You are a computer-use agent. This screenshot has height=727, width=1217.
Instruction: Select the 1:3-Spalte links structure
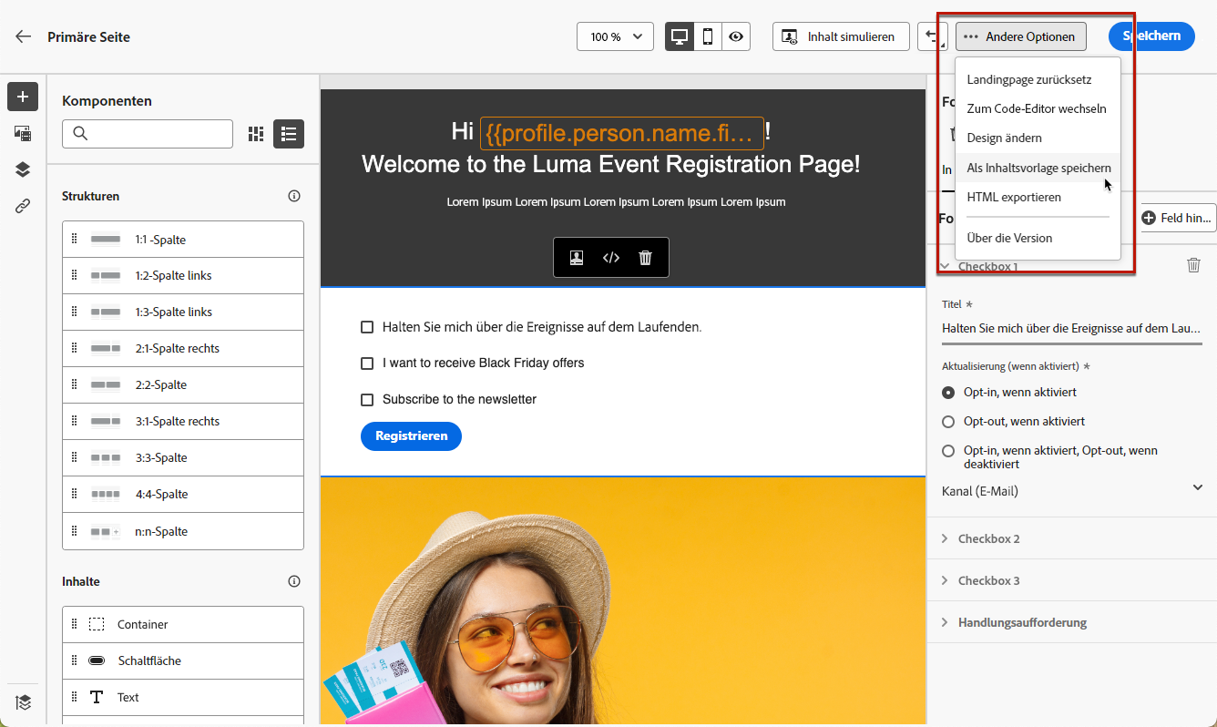[x=183, y=312]
